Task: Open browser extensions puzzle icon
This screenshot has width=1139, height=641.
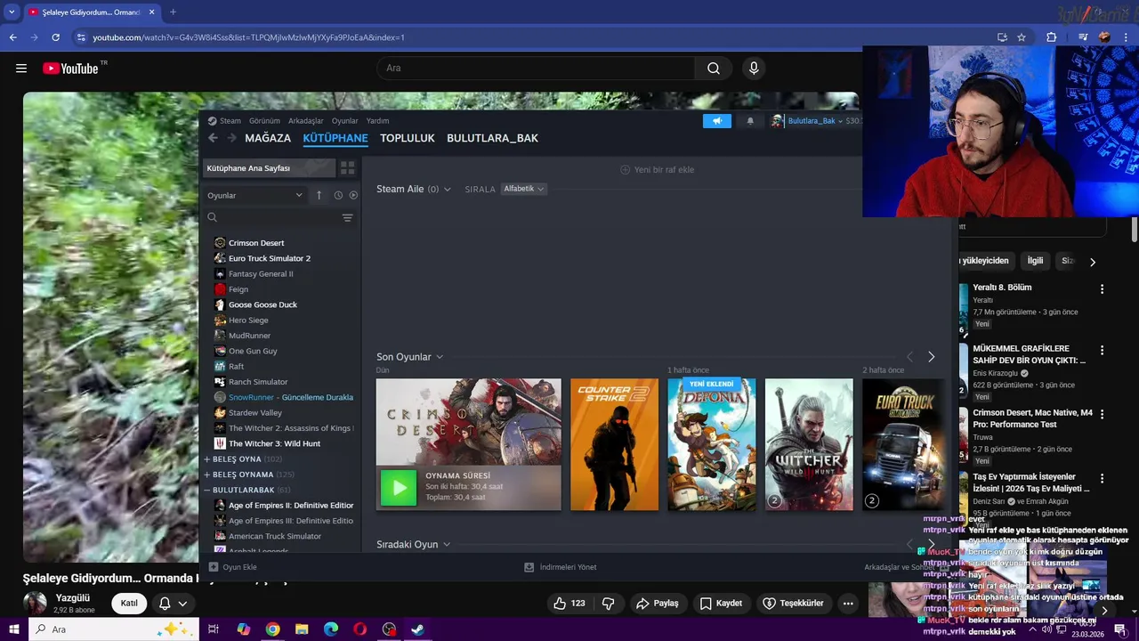Action: point(1052,37)
